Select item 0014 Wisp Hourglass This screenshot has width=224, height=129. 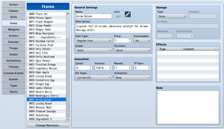point(47,33)
